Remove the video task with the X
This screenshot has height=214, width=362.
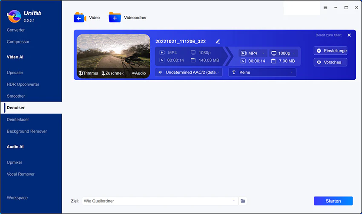[x=349, y=35]
